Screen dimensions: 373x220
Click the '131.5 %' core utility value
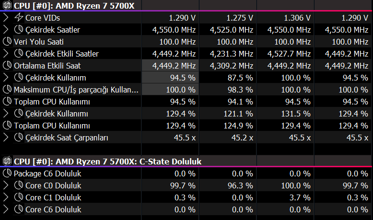[x=296, y=114]
